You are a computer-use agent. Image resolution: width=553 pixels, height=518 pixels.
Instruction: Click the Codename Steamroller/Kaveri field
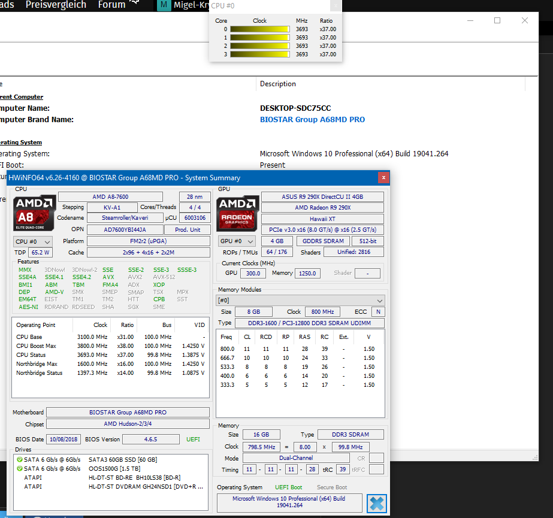(x=125, y=218)
